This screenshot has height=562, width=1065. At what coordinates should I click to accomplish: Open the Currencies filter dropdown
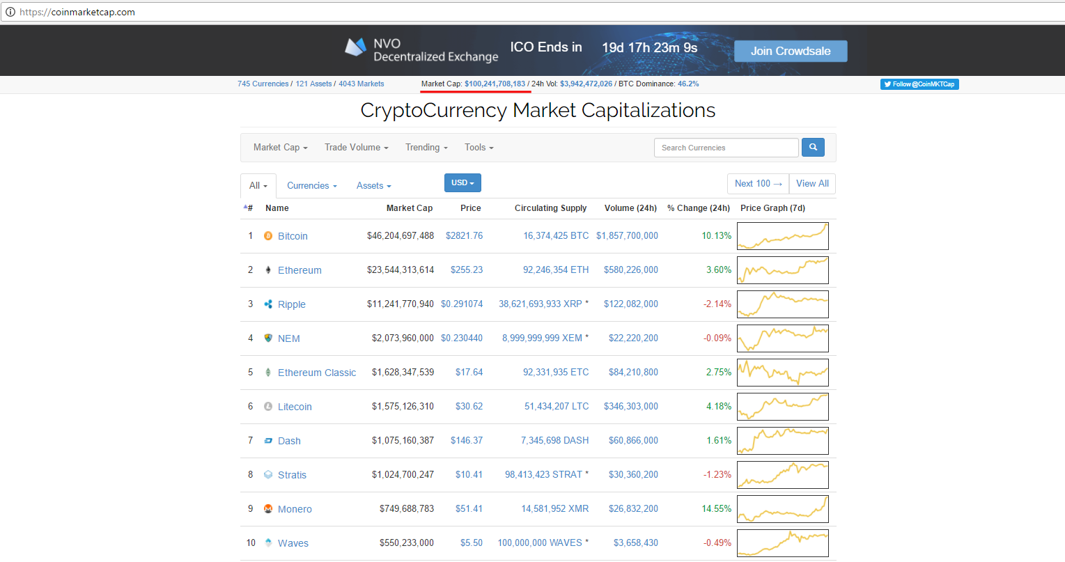click(x=312, y=186)
